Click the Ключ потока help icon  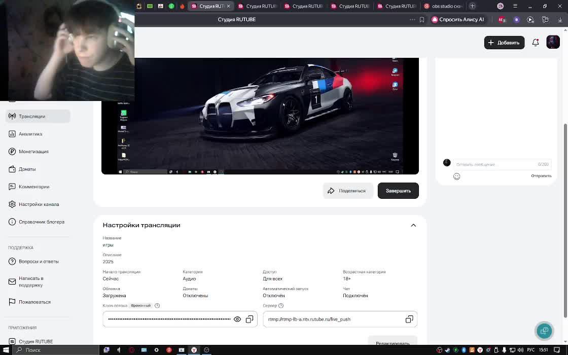tap(157, 305)
